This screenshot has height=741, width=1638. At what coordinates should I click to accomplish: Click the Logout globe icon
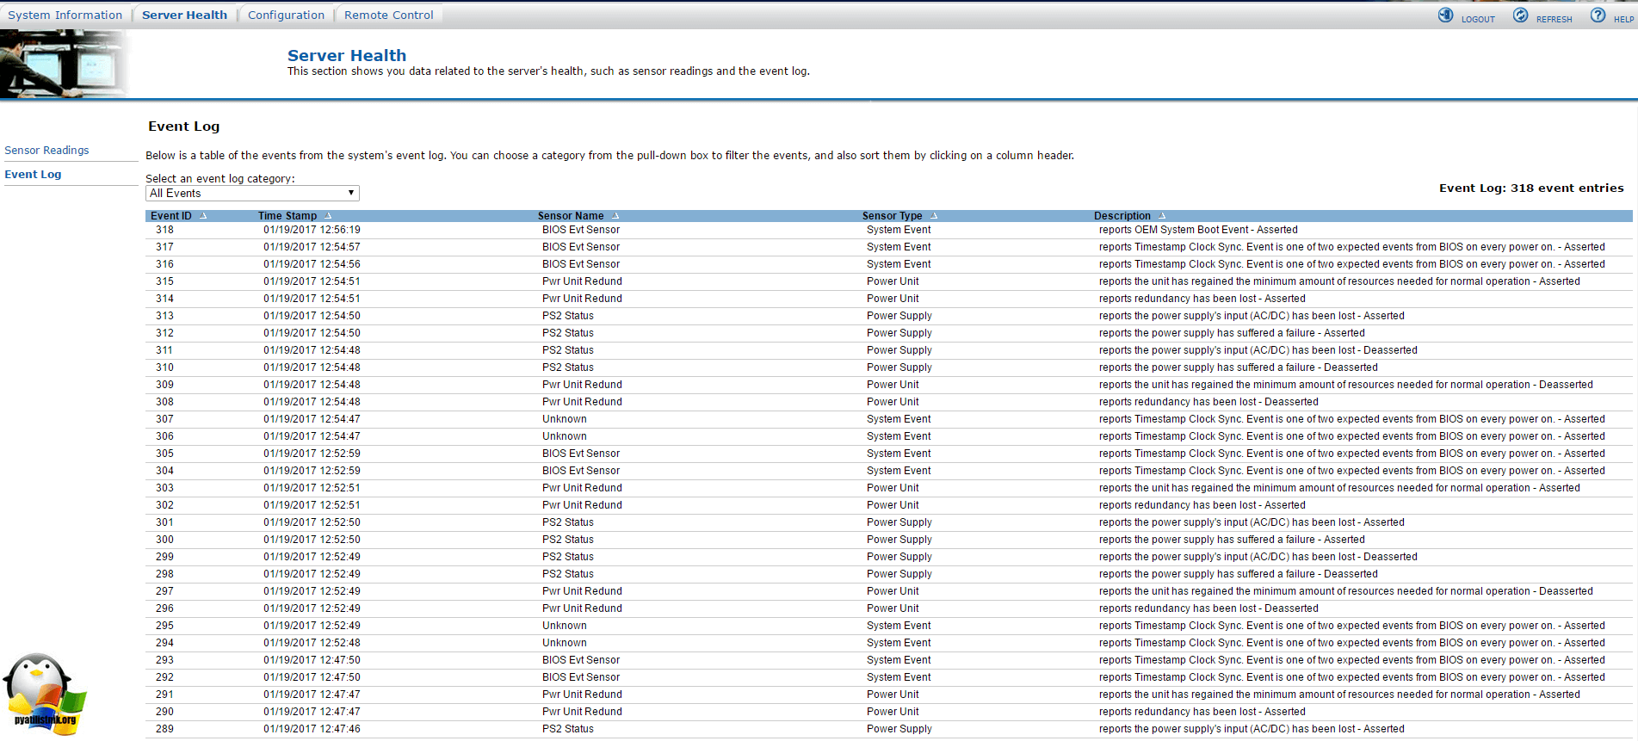click(1445, 15)
